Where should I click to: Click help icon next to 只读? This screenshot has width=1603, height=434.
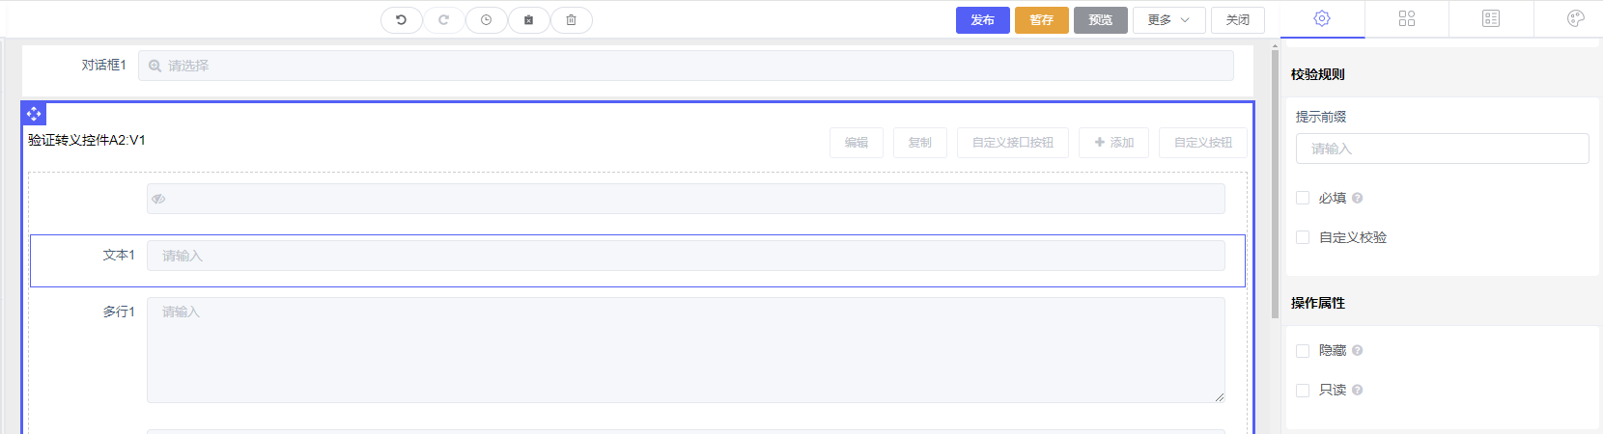[x=1357, y=391]
